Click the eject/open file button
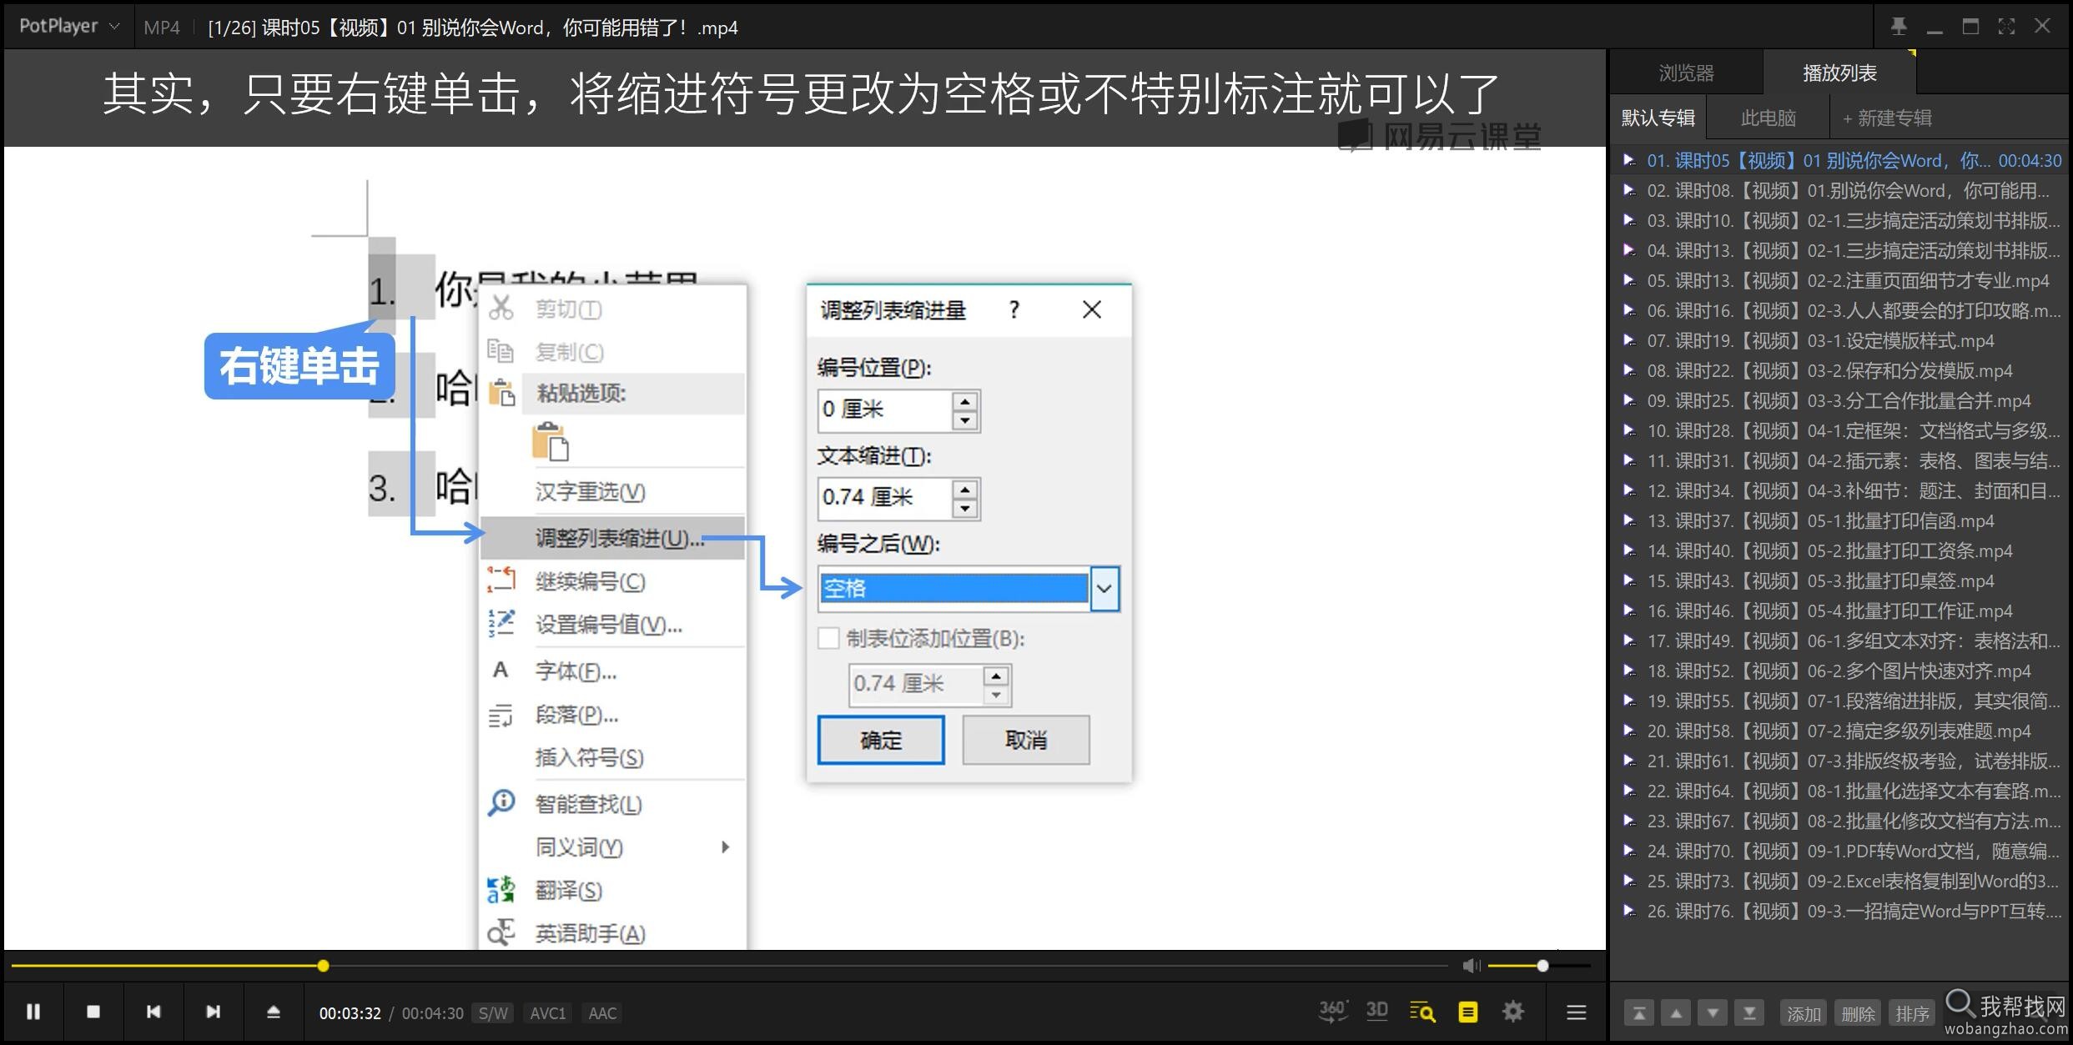2073x1045 pixels. [274, 1012]
